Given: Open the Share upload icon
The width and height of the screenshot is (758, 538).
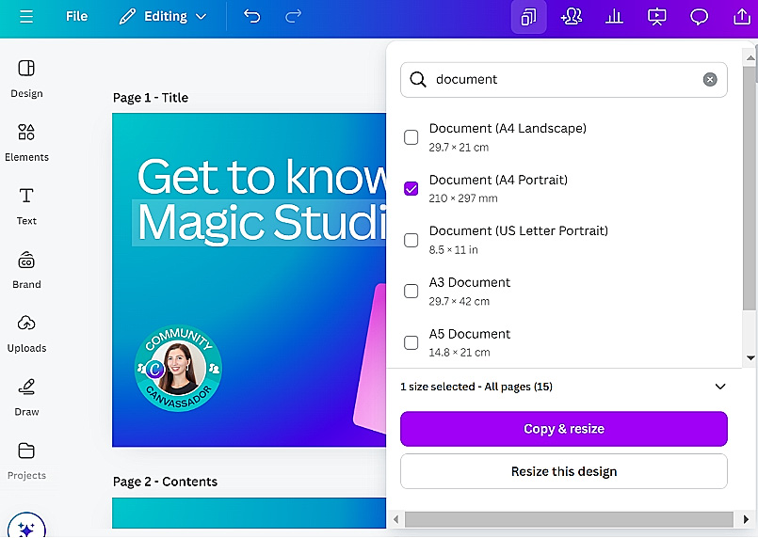Looking at the screenshot, I should [x=742, y=17].
